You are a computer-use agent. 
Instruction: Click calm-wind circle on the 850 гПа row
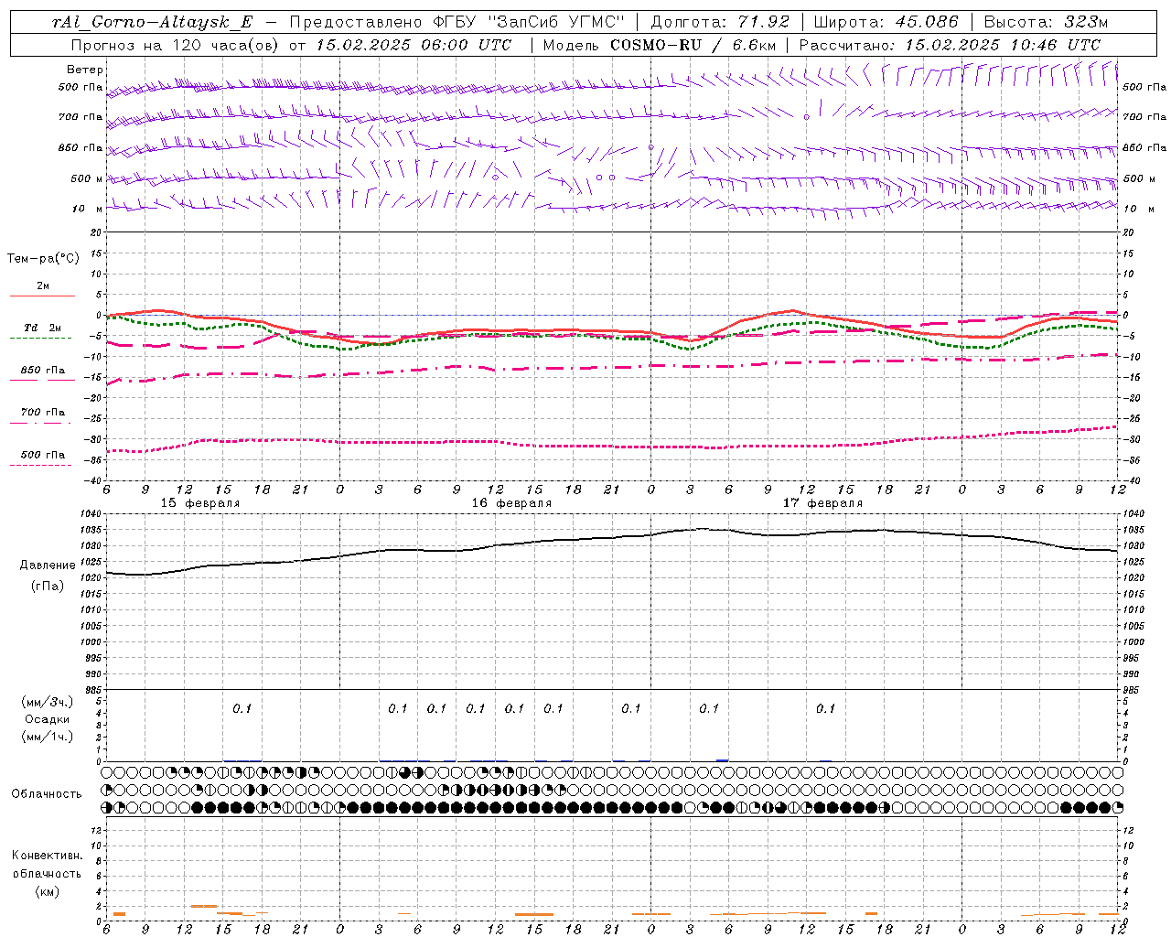(650, 146)
